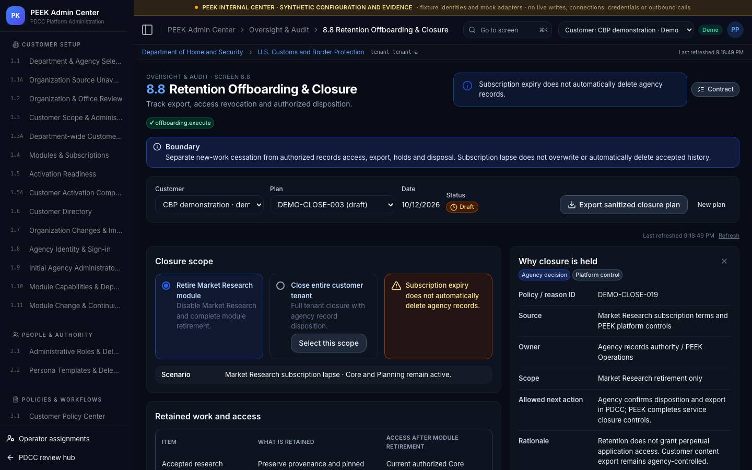Click the People & Authority section icon
This screenshot has width=752, height=470.
(16, 335)
